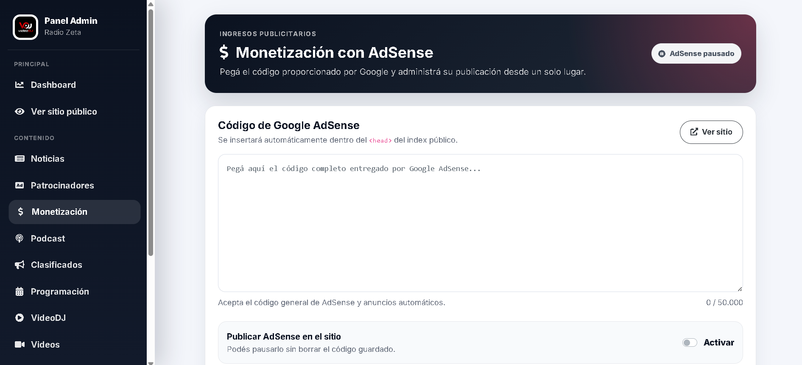This screenshot has width=802, height=365.
Task: Click into the AdSense code textarea
Action: (480, 223)
